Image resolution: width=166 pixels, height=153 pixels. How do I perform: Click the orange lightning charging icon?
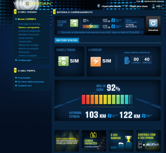click(96, 62)
